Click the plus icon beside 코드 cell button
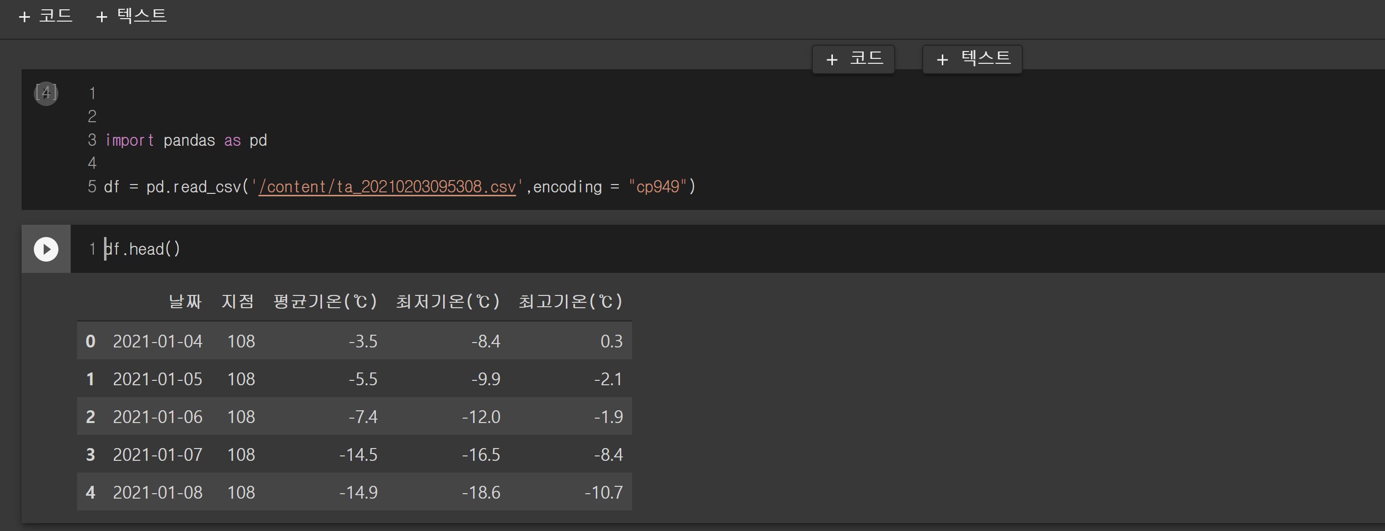The image size is (1385, 531). 831,59
